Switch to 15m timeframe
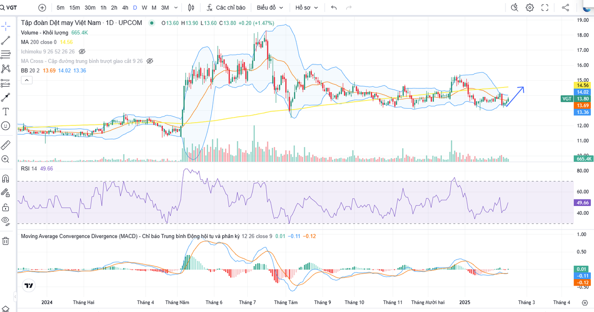594x312 pixels. (75, 7)
